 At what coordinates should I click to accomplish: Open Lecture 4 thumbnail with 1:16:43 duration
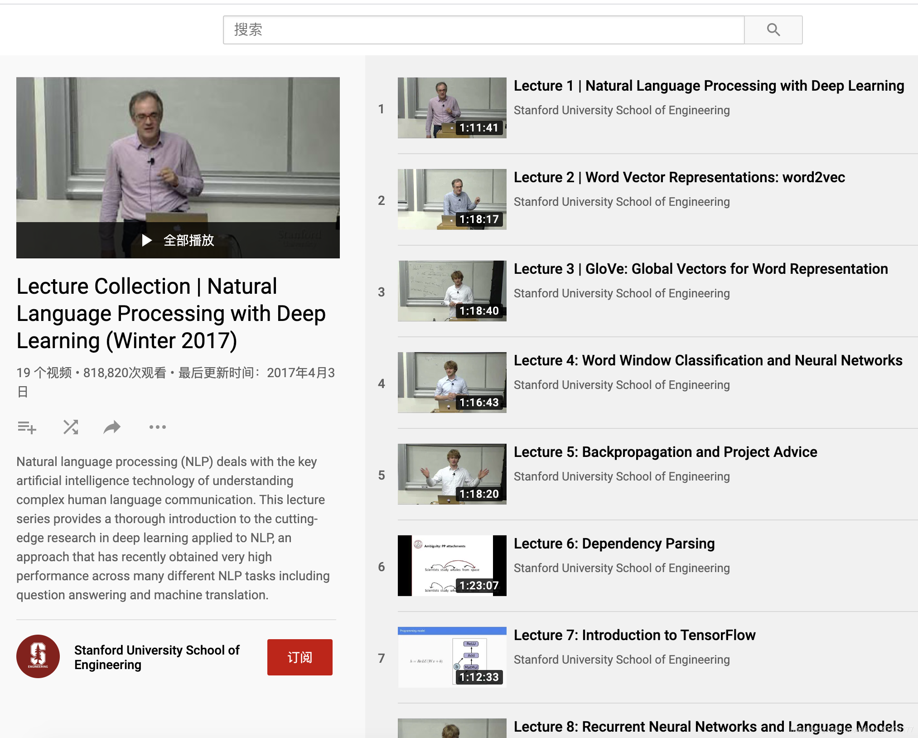point(452,383)
